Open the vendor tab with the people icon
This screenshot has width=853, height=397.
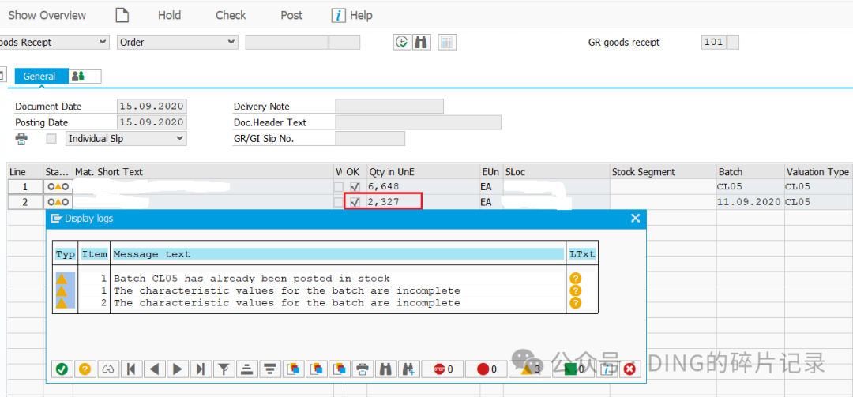pyautogui.click(x=85, y=76)
